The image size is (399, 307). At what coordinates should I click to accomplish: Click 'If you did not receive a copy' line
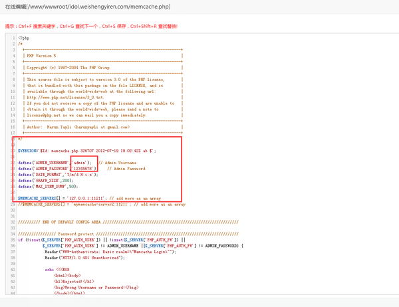click(100, 103)
